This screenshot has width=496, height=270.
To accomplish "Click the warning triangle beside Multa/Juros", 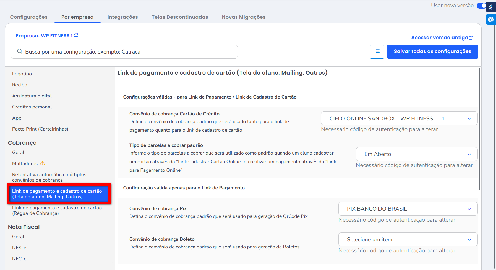I will pyautogui.click(x=42, y=163).
